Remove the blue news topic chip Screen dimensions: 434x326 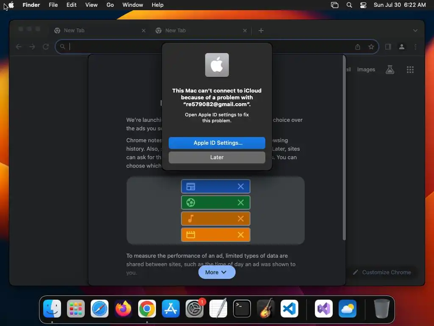click(x=241, y=187)
